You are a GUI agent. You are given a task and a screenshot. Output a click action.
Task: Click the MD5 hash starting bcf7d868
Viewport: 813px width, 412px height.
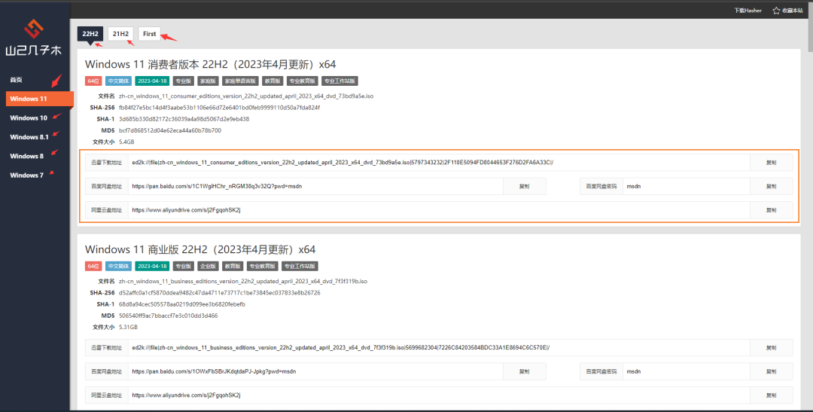point(170,130)
